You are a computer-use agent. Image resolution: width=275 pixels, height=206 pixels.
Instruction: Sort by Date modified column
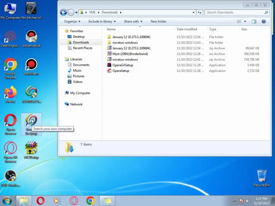(191, 29)
